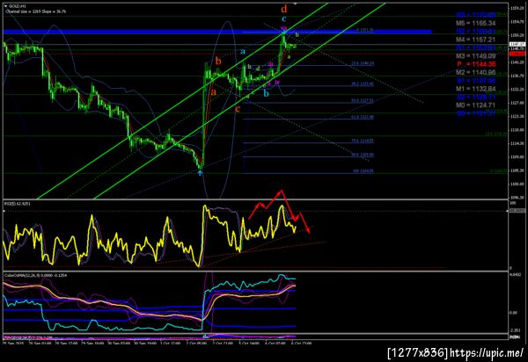Viewport: 528px width, 362px height.
Task: Select the M4 = 1157.21 pivot label
Action: tap(476, 40)
